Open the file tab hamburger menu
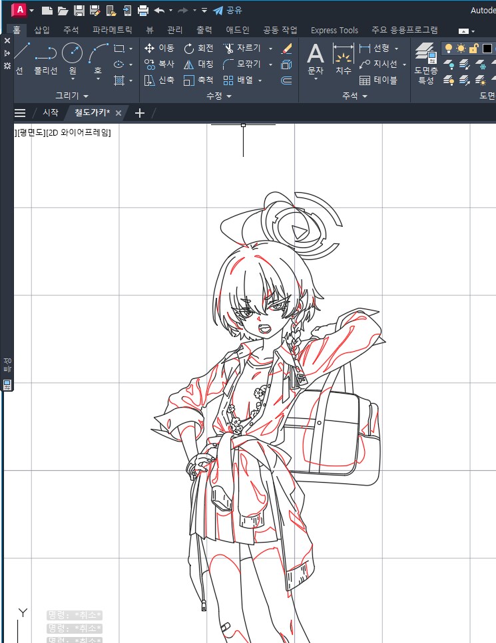 pos(20,113)
